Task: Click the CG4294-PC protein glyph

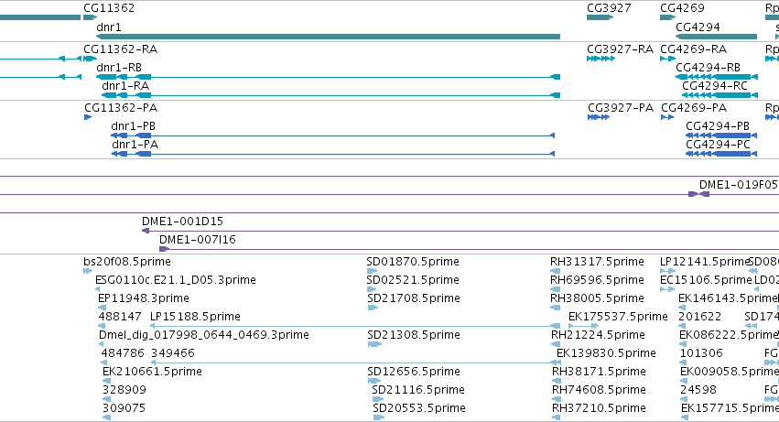Action: pyautogui.click(x=721, y=154)
